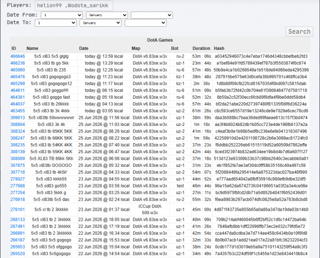Image resolution: width=320 pixels, height=258 pixels.
Task: Click the DotA Games table title
Action: (x=160, y=40)
